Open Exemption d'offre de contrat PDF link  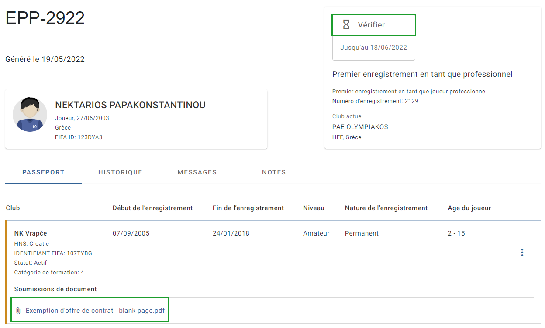(95, 311)
